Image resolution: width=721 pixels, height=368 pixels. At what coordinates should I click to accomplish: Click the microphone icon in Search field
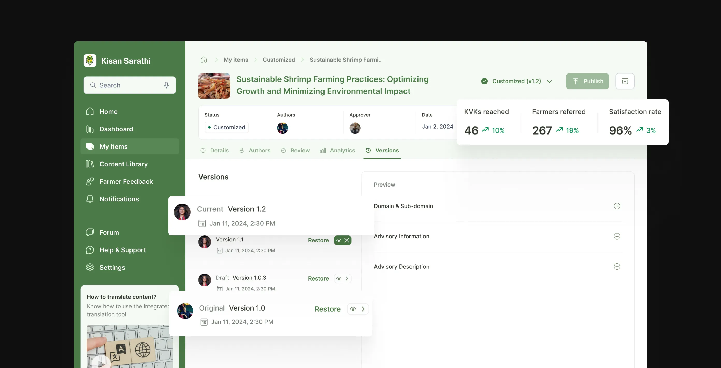coord(166,85)
